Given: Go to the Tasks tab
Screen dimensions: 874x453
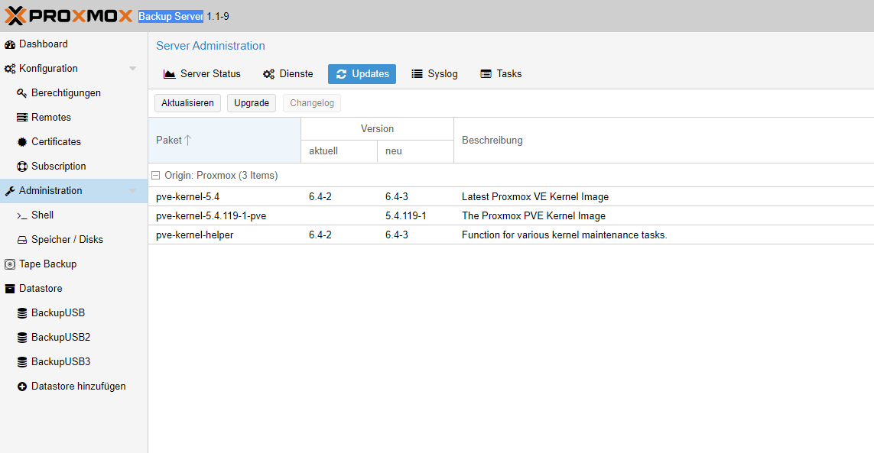Looking at the screenshot, I should (x=501, y=74).
